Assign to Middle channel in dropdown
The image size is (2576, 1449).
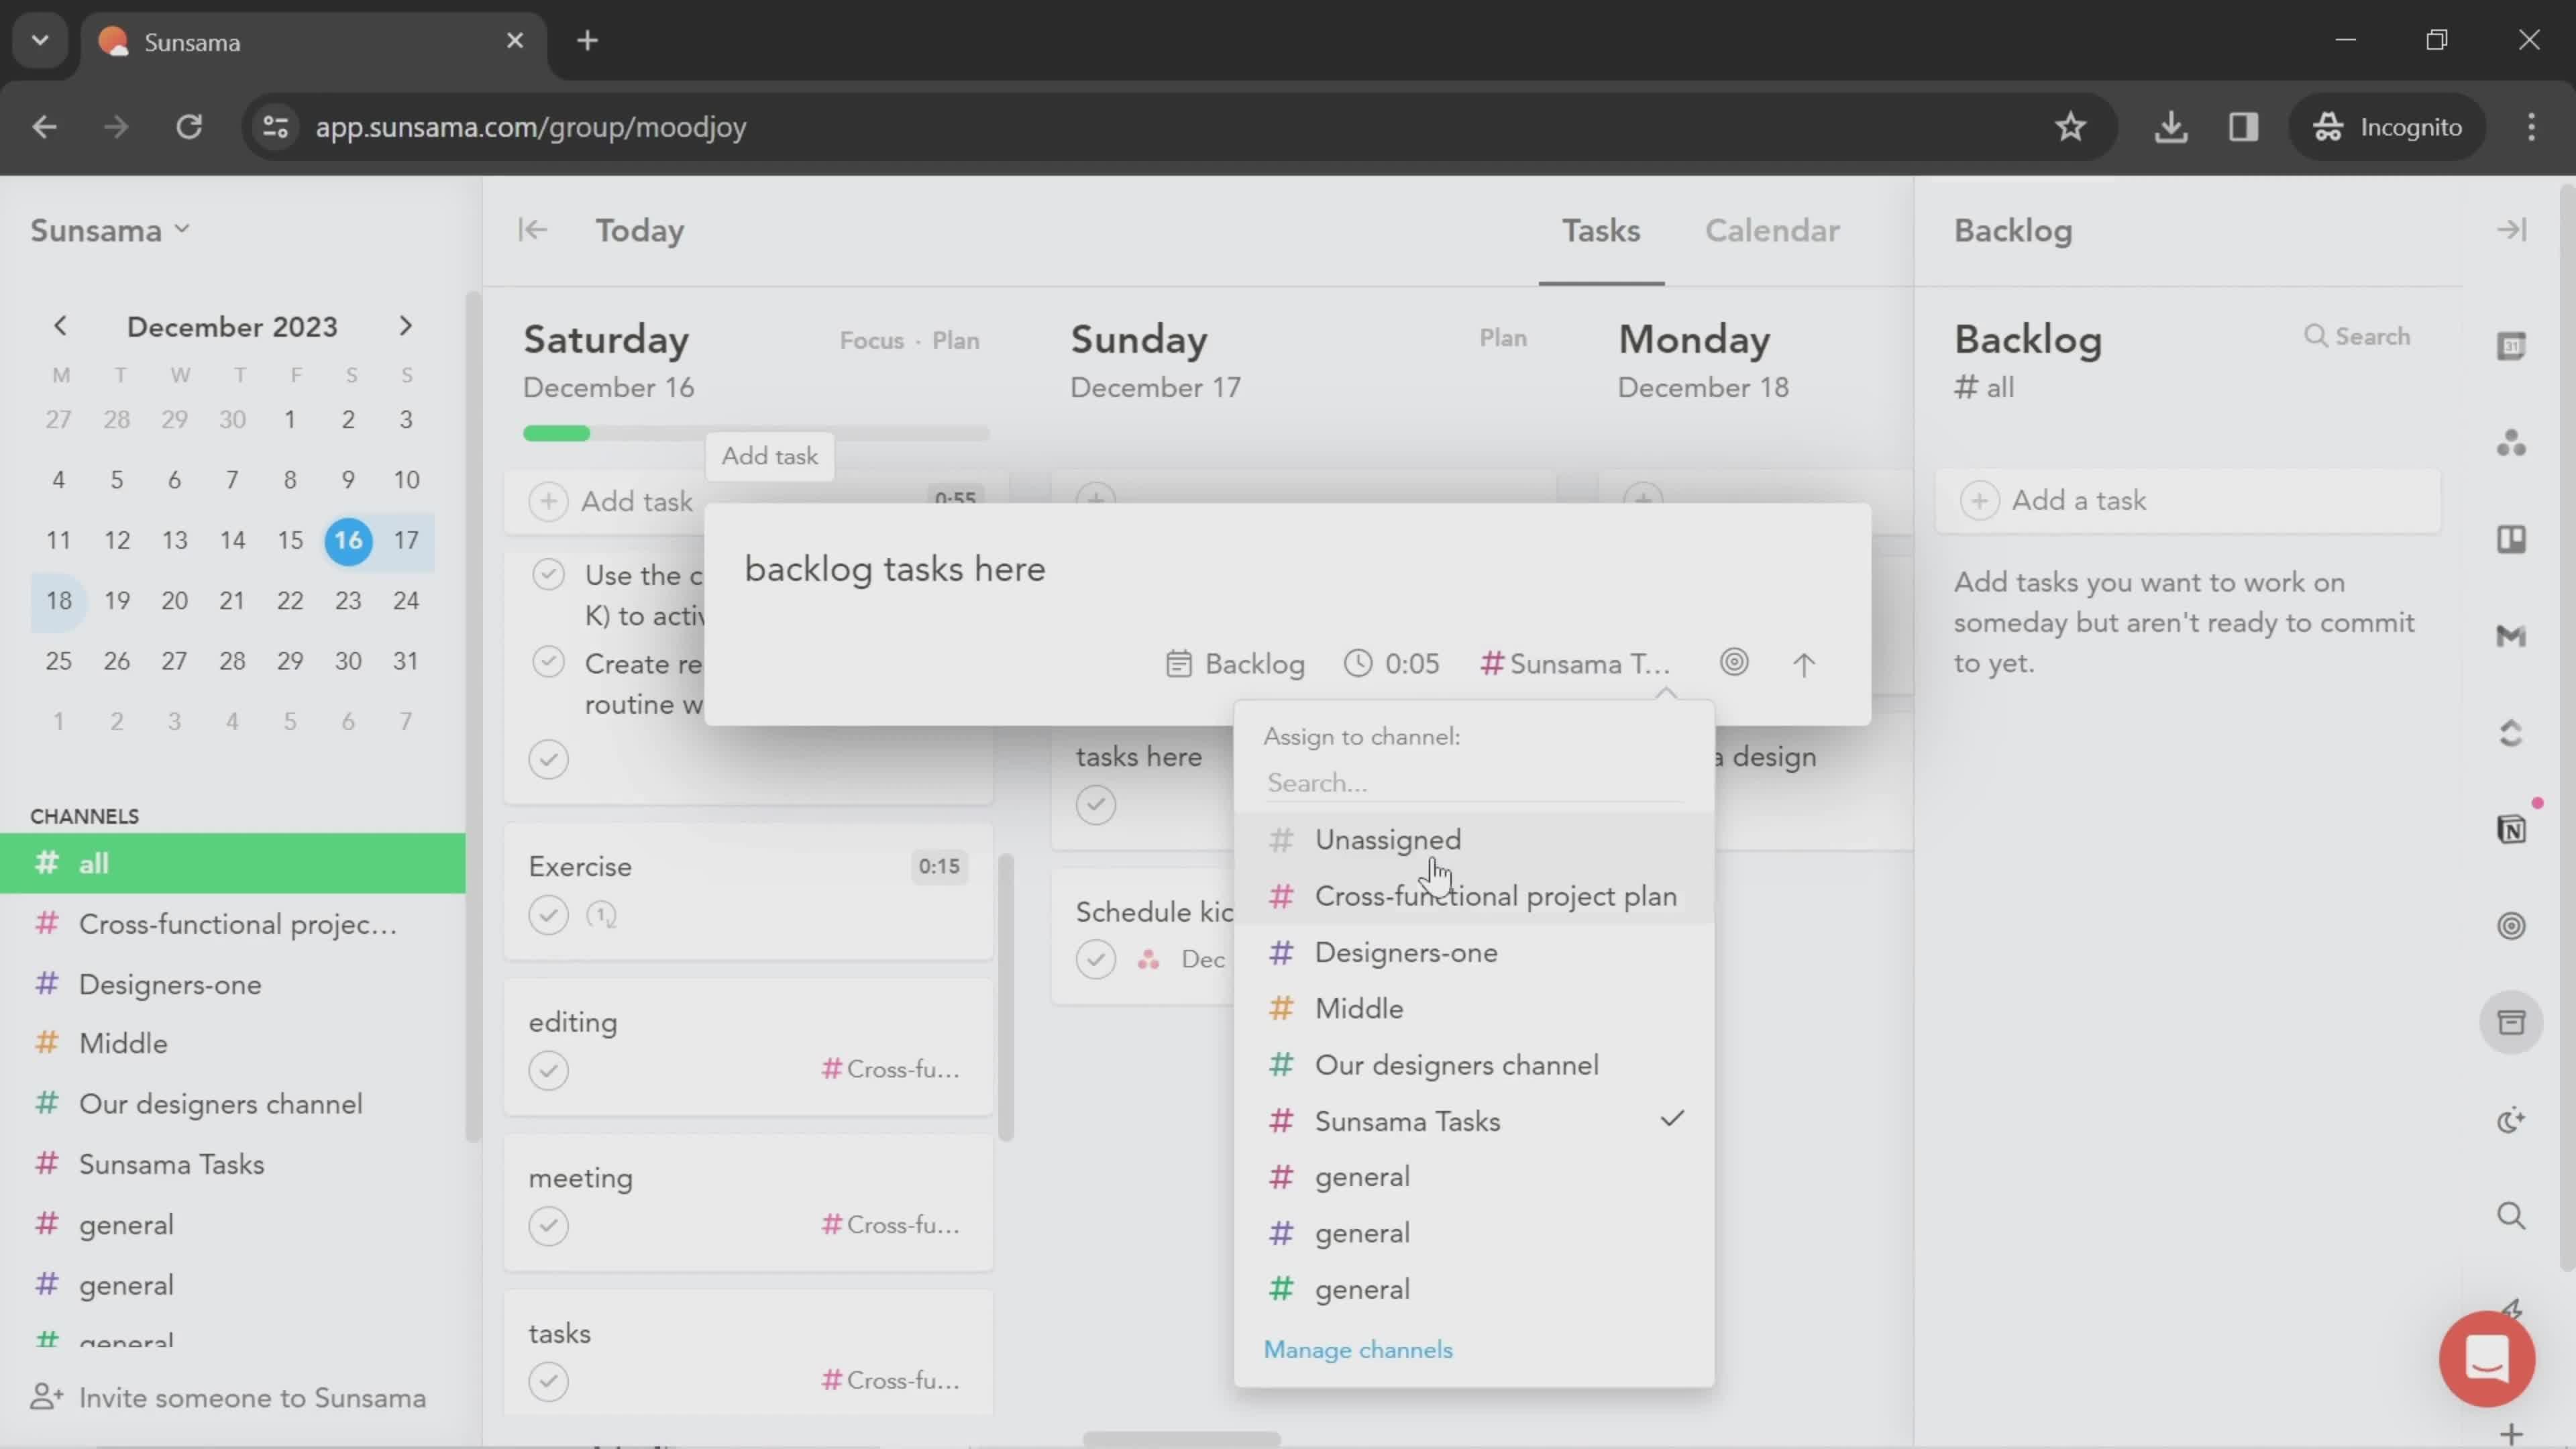coord(1474,1009)
